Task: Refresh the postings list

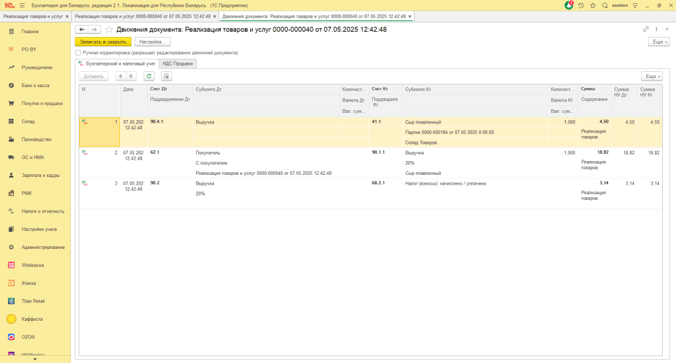Action: 149,77
